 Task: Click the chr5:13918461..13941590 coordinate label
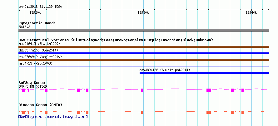[40, 7]
